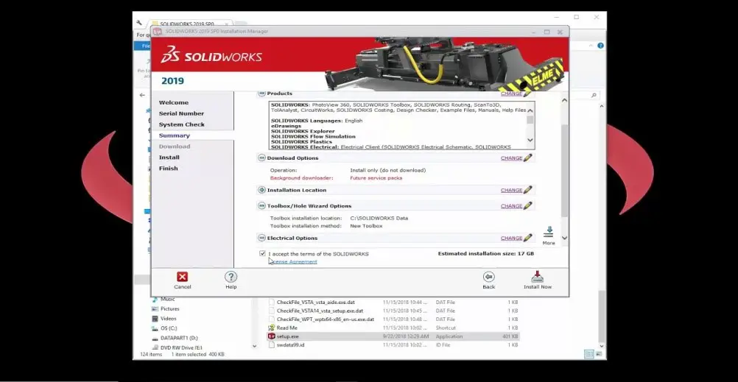Click CHANGE for Toolbox/Hole Wizard Options
The image size is (738, 382).
pyautogui.click(x=512, y=206)
